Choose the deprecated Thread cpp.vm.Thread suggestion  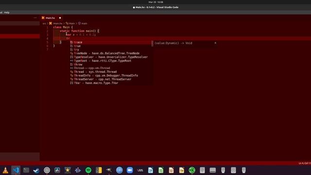pyautogui.click(x=111, y=68)
